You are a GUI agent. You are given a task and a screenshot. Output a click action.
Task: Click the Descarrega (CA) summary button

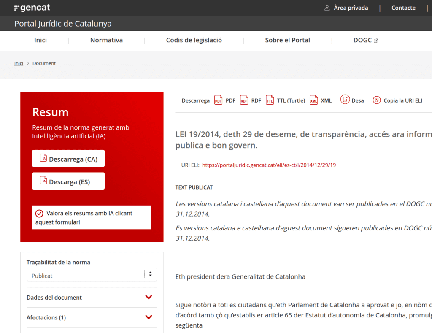[x=68, y=159]
